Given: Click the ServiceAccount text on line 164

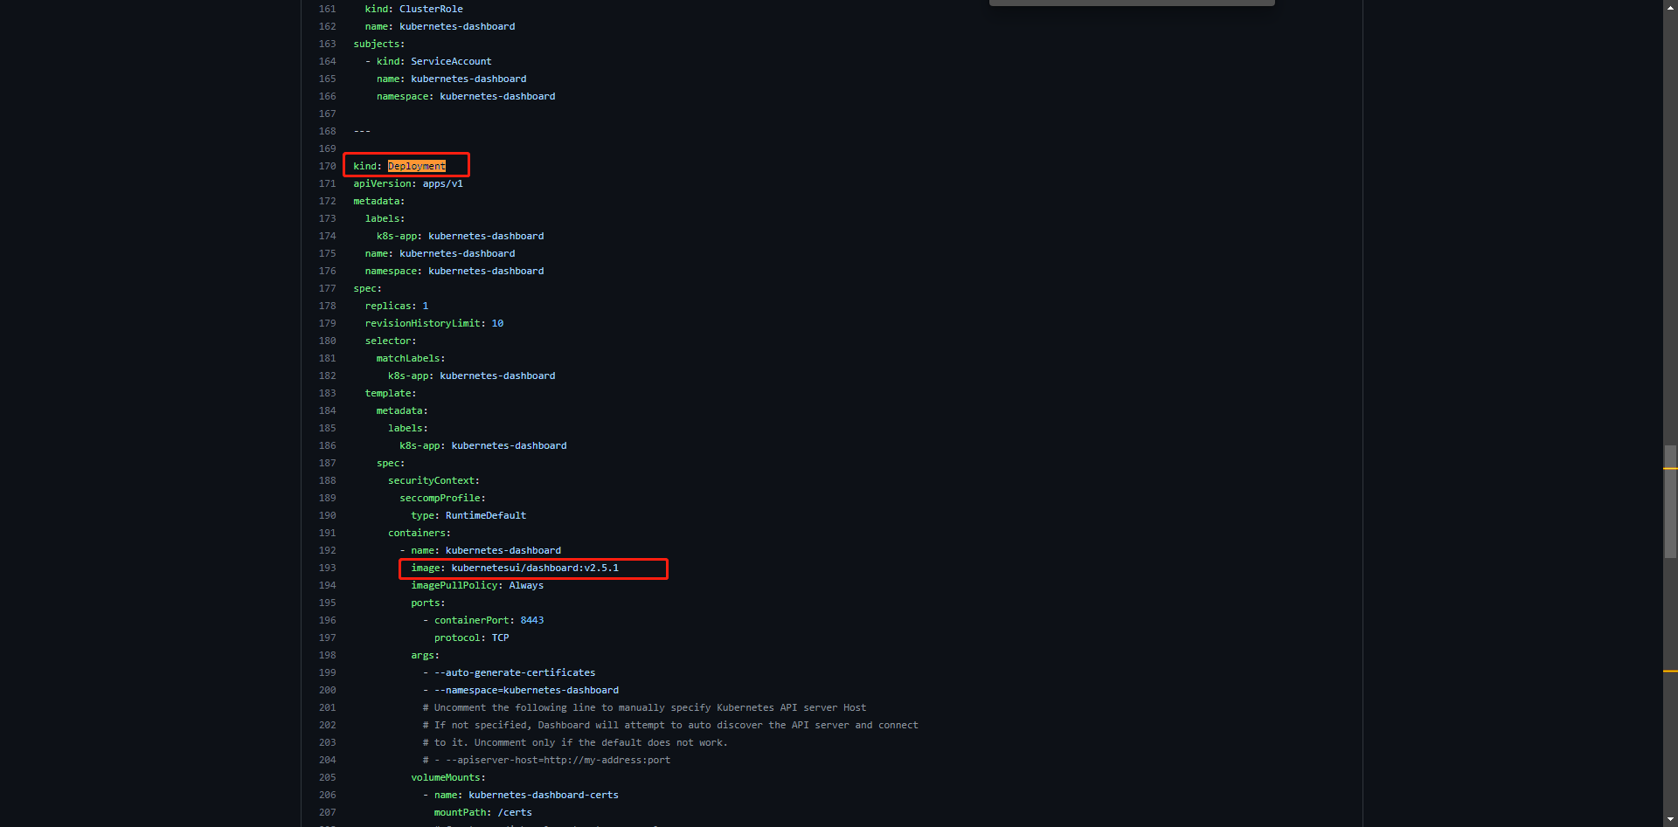Looking at the screenshot, I should (451, 61).
